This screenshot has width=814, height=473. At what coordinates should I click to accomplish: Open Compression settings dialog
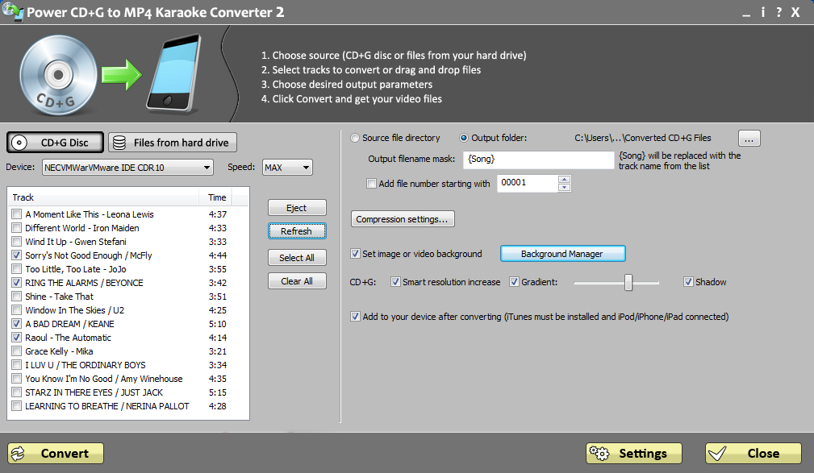pos(403,219)
